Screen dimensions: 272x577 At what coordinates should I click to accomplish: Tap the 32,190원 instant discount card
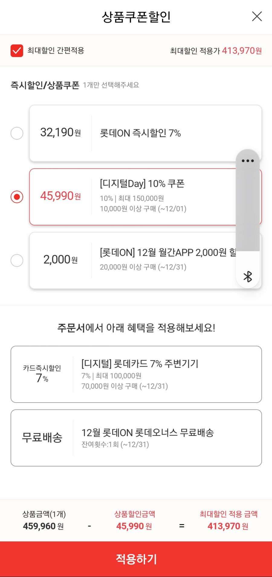145,133
